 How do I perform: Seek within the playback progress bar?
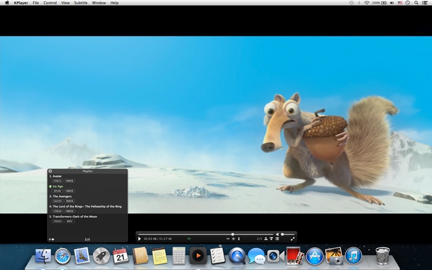pos(206,234)
